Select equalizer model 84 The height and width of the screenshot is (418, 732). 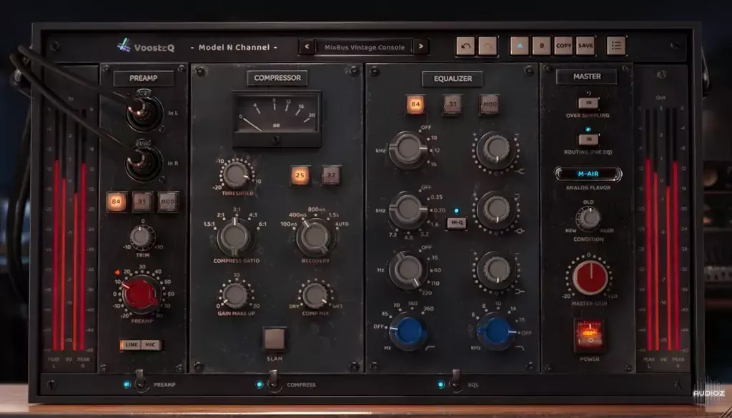click(x=415, y=104)
